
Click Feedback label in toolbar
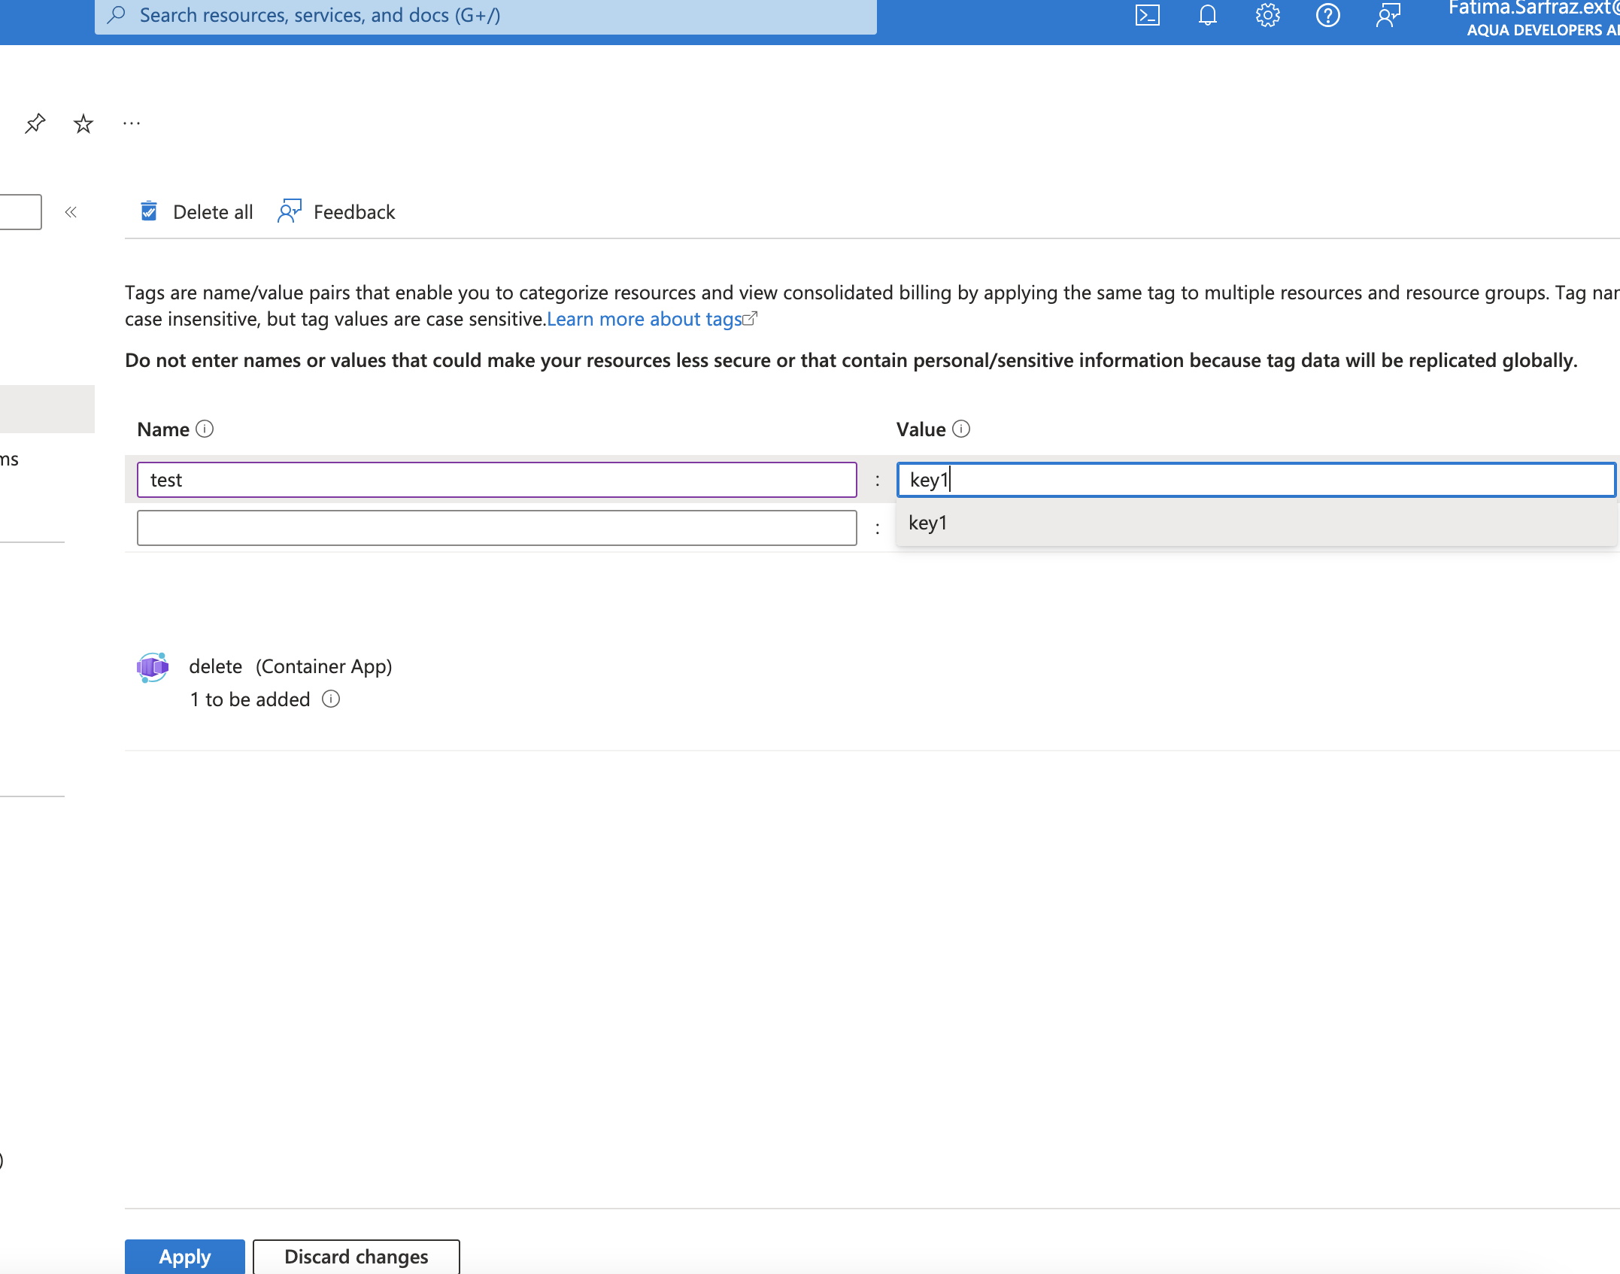(354, 212)
